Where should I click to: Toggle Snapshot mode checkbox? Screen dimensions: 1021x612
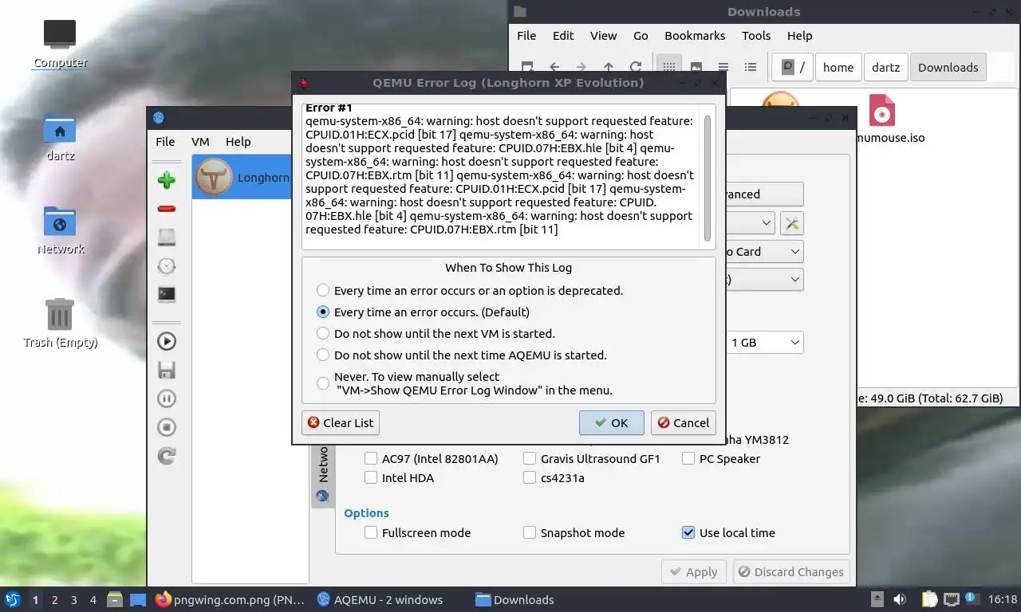pyautogui.click(x=574, y=533)
